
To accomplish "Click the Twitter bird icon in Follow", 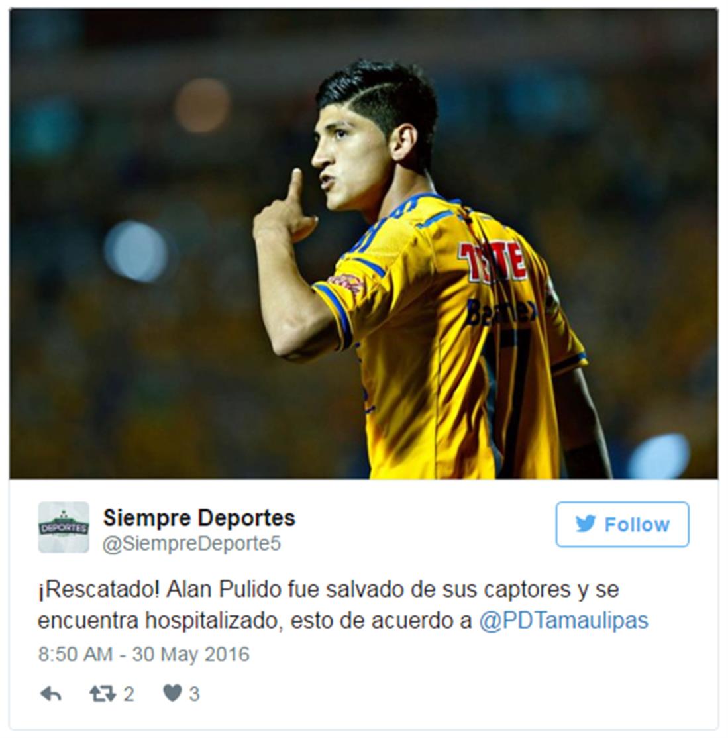I will pyautogui.click(x=586, y=524).
